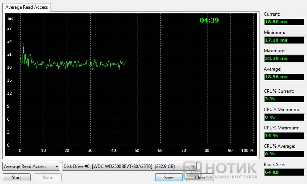Click the elapsed timer 04:39 in the graph

[x=209, y=20]
